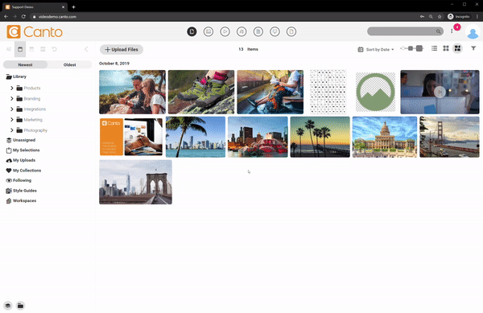Open Style Guides
The height and width of the screenshot is (313, 483).
pyautogui.click(x=21, y=191)
